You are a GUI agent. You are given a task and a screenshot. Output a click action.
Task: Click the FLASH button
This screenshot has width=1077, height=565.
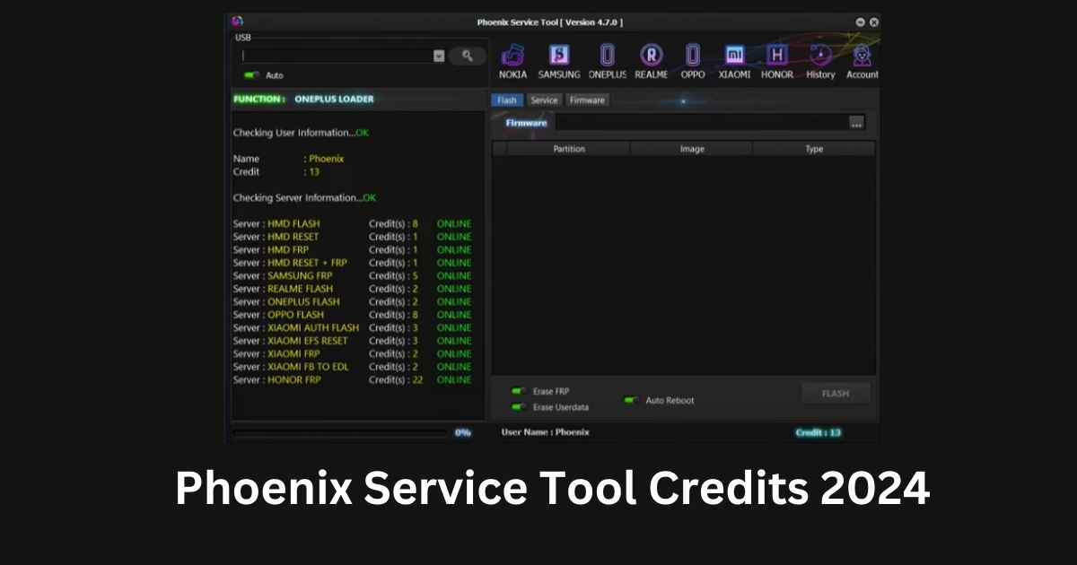pos(836,393)
